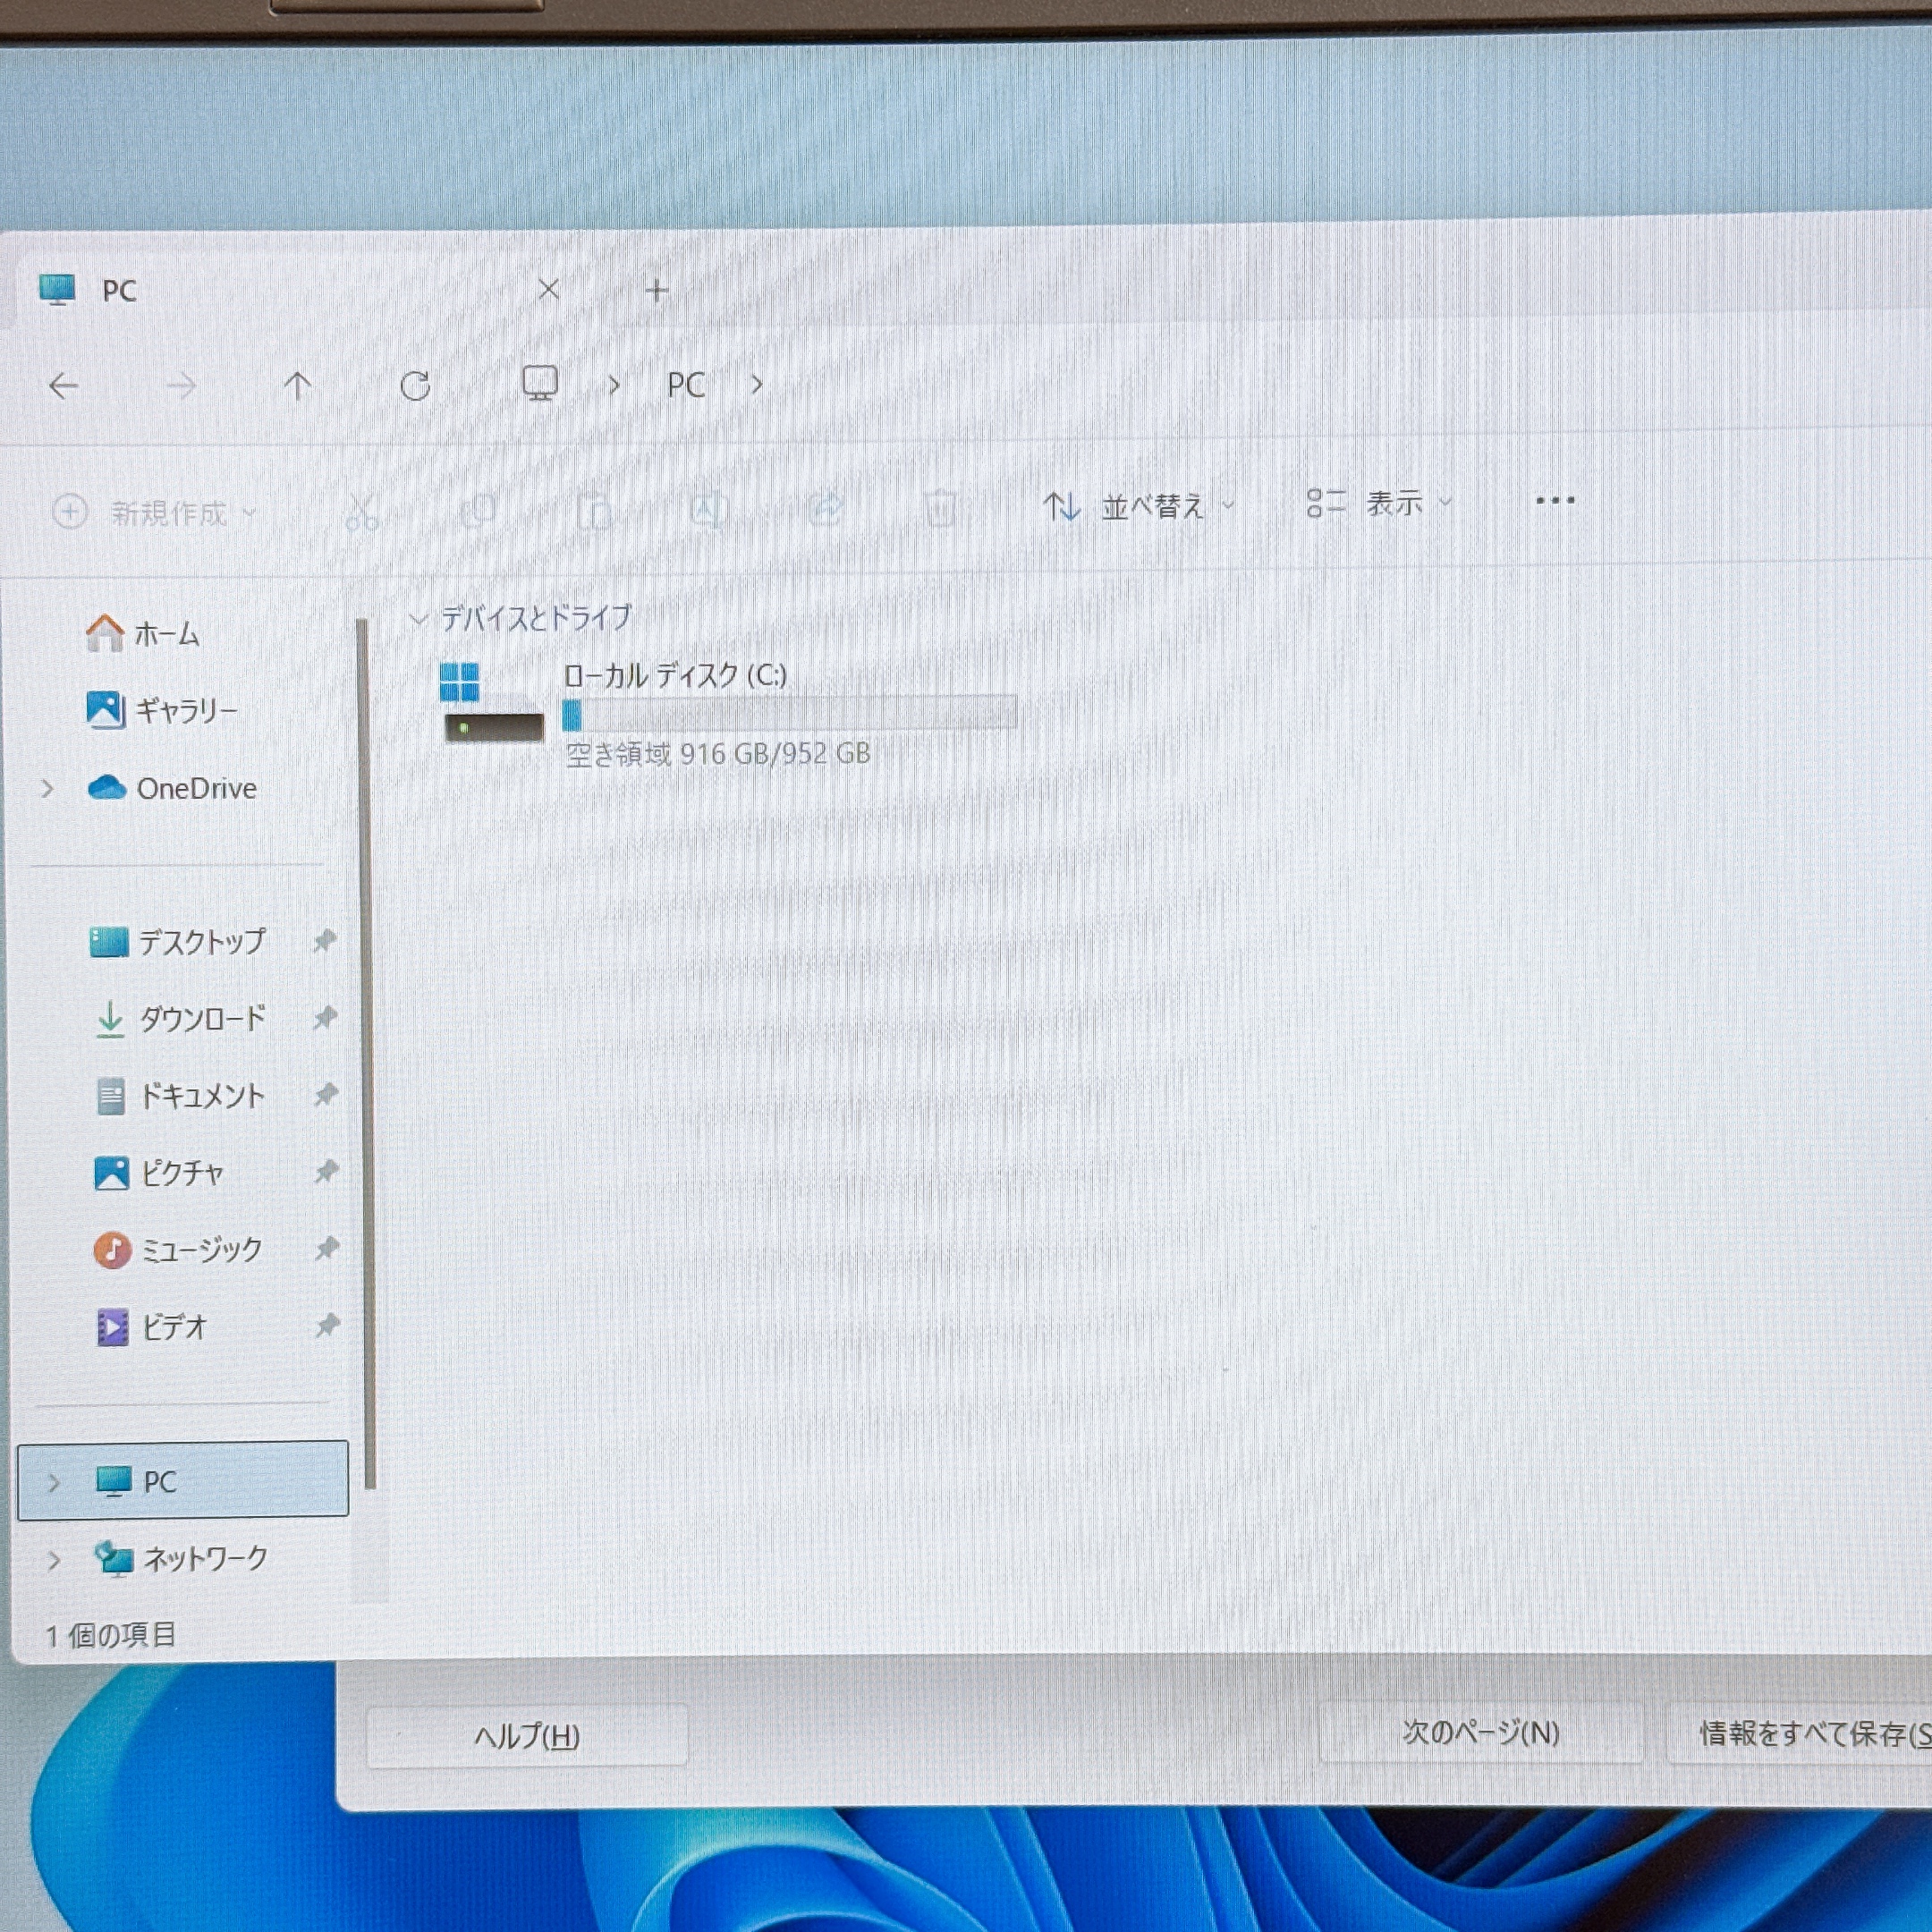Unpin the Desktop folder pin icon
The image size is (1932, 1932).
click(324, 941)
